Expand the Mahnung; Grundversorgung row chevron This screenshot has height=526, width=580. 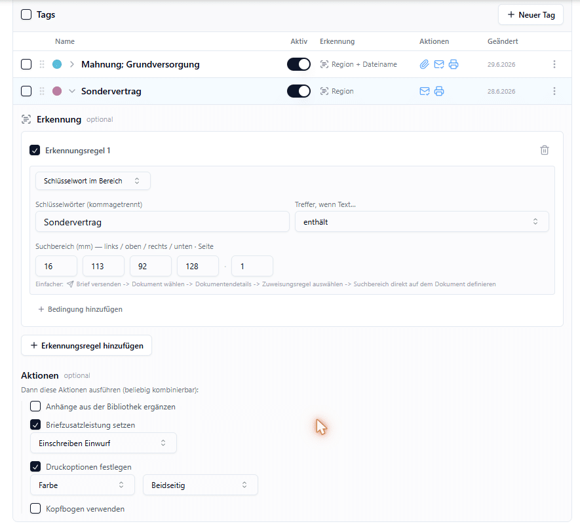coord(72,64)
